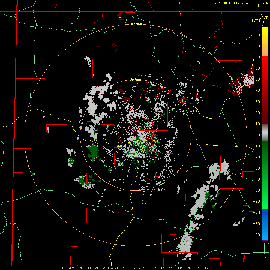Click the 10 value on velocity scale
The height and width of the screenshot is (270, 270).
click(258, 124)
